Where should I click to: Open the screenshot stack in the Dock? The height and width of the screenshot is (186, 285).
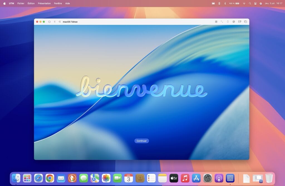point(258,178)
